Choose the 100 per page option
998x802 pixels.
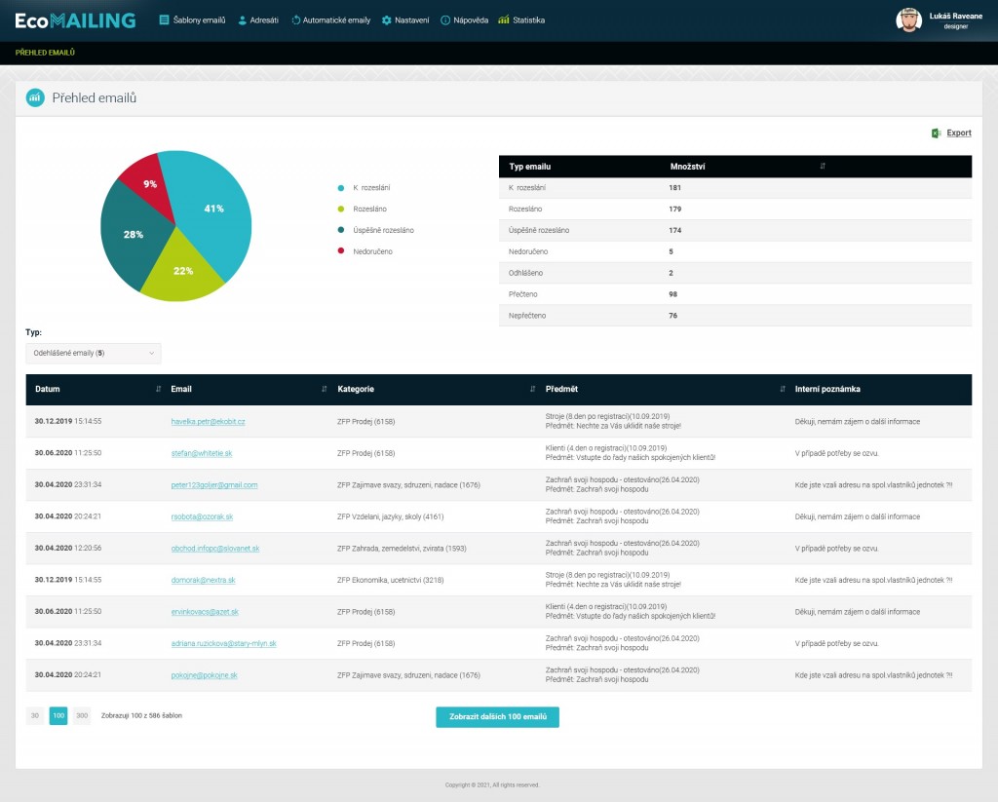58,715
